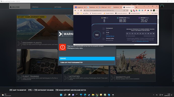Open the Chrome three-dot menu
Viewport: 174px width, 97px height.
tap(157, 10)
